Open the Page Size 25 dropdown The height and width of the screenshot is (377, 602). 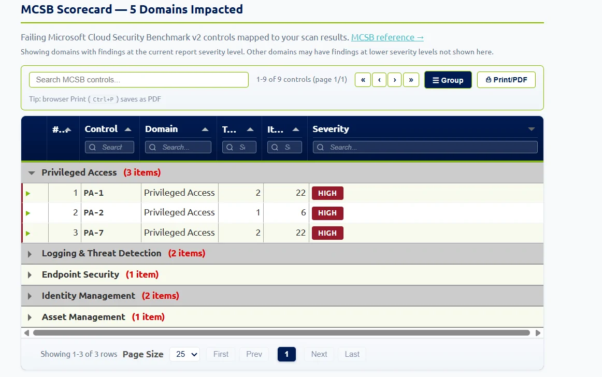pyautogui.click(x=185, y=354)
